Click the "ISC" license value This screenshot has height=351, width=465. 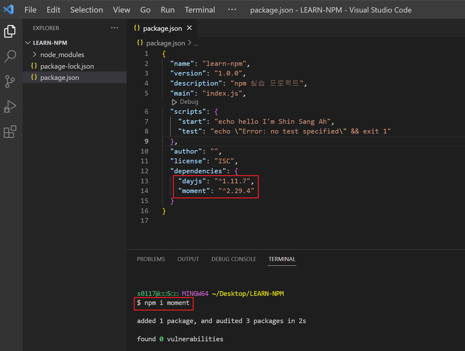(224, 161)
